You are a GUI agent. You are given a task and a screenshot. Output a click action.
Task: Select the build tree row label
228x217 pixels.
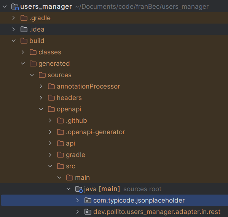tap(37, 41)
